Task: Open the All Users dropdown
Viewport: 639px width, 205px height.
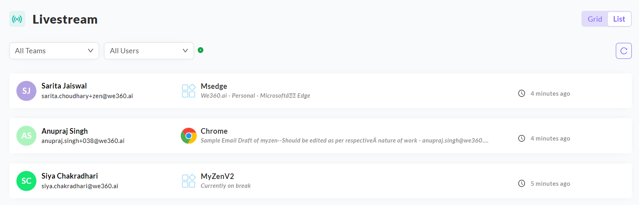Action: [x=149, y=51]
